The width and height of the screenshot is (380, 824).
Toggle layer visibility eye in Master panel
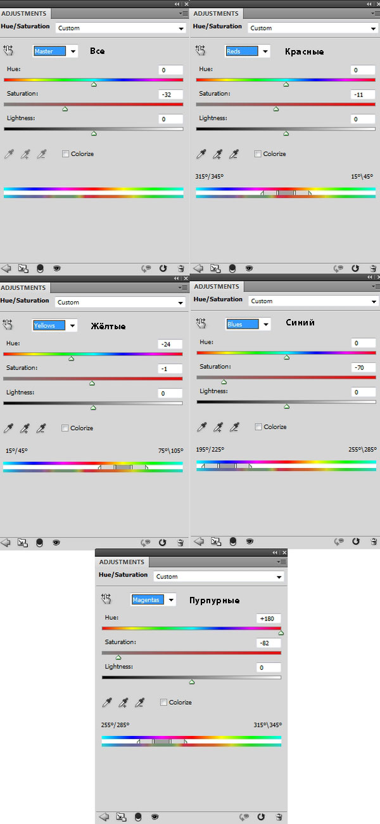(x=56, y=268)
